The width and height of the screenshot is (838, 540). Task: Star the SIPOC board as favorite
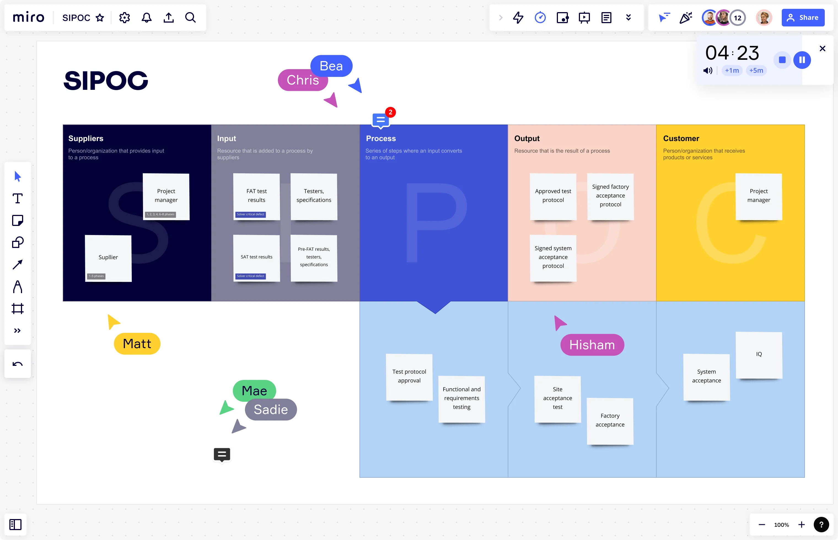tap(100, 18)
